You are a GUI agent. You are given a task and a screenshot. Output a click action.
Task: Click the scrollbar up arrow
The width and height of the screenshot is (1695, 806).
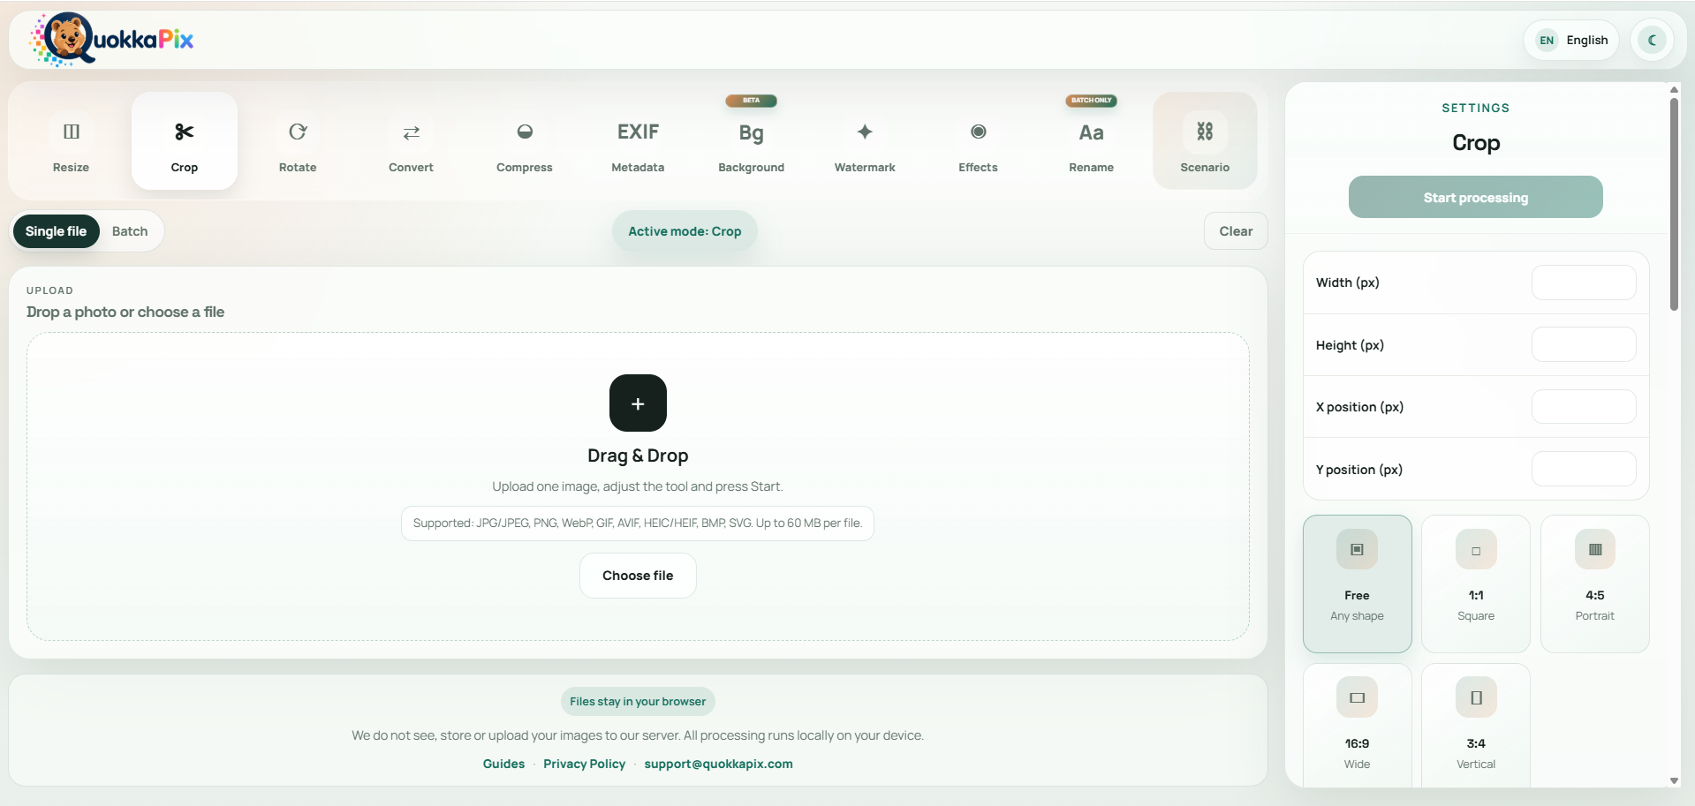point(1674,89)
